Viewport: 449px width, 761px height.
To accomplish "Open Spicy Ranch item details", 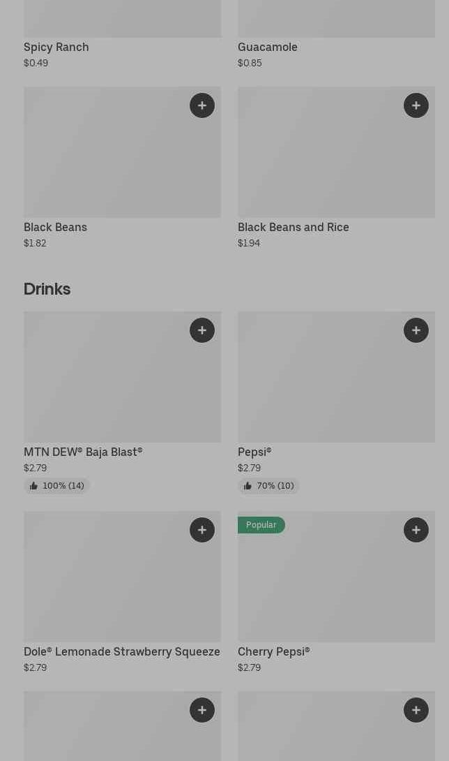I will (56, 47).
